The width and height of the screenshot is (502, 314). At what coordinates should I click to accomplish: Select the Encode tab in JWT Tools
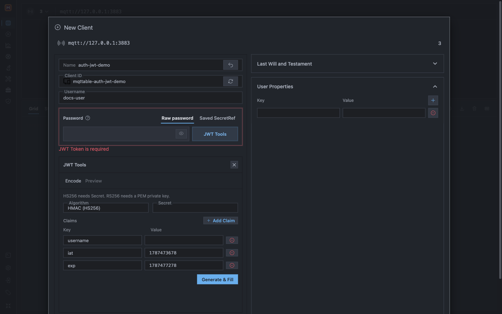pos(73,181)
